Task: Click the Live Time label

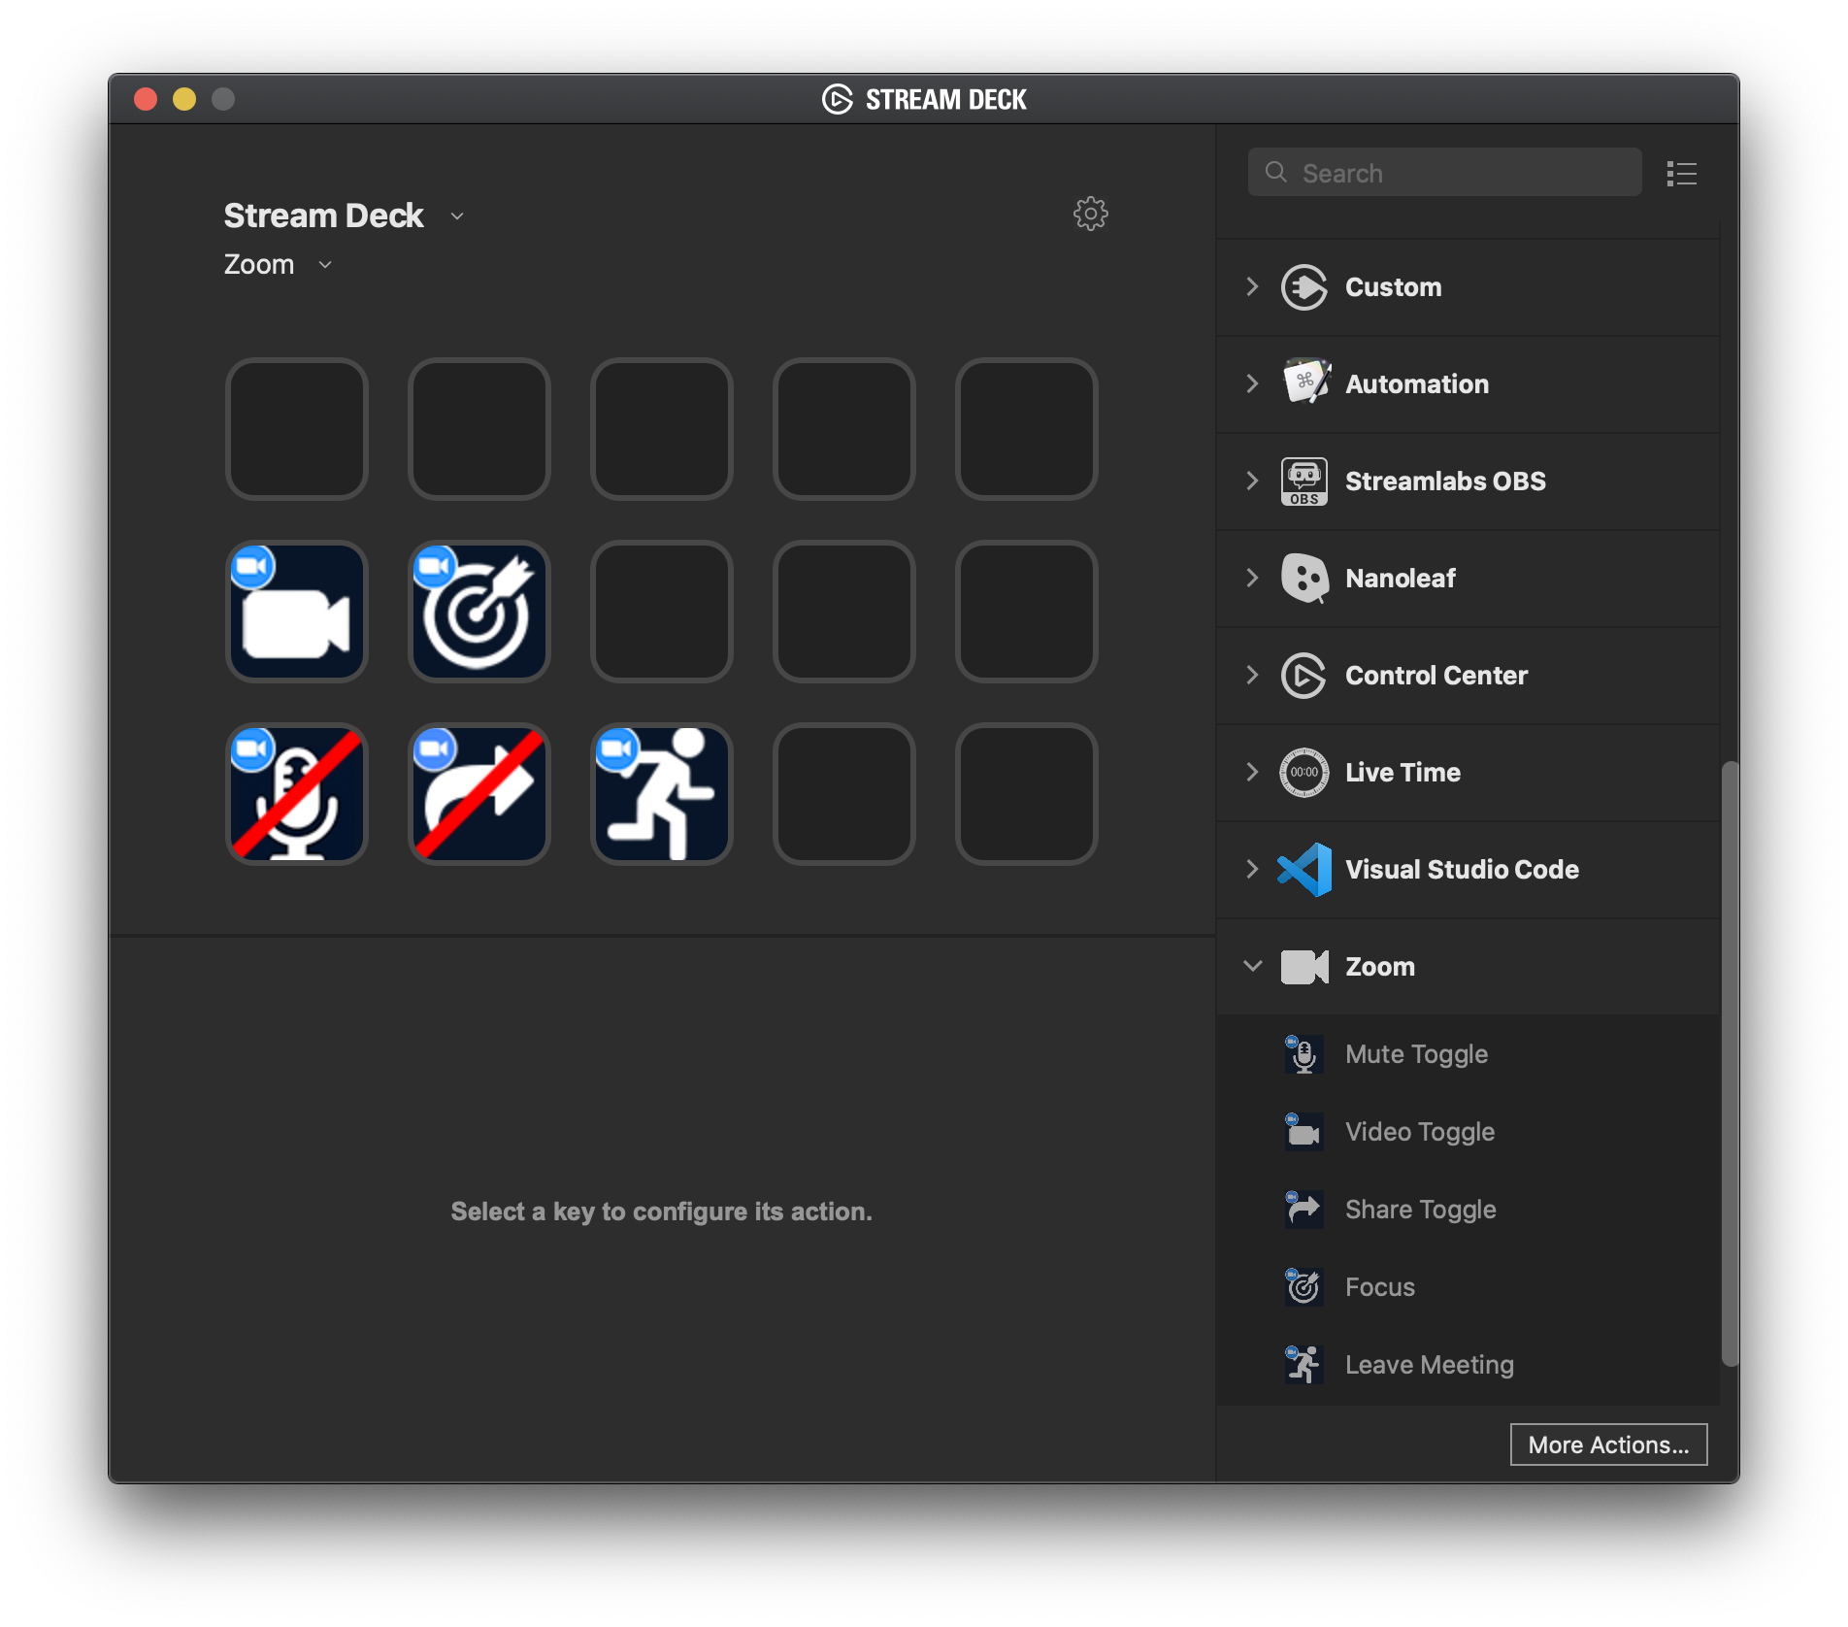Action: [1402, 773]
